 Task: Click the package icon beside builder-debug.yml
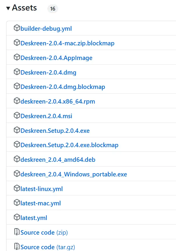click(x=17, y=28)
